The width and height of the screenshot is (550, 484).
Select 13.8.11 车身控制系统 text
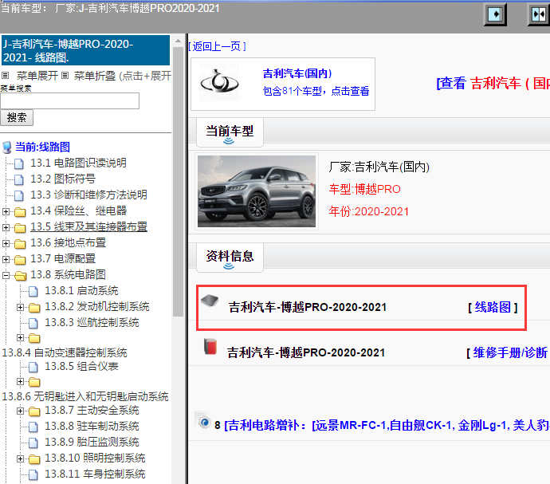95,474
